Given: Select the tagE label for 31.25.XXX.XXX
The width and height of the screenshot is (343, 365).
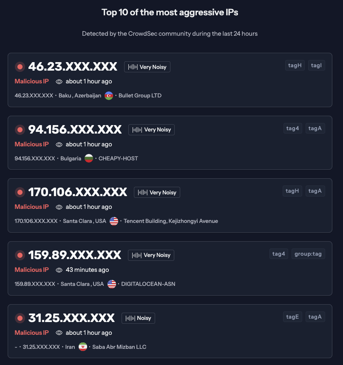Looking at the screenshot, I should coord(292,317).
